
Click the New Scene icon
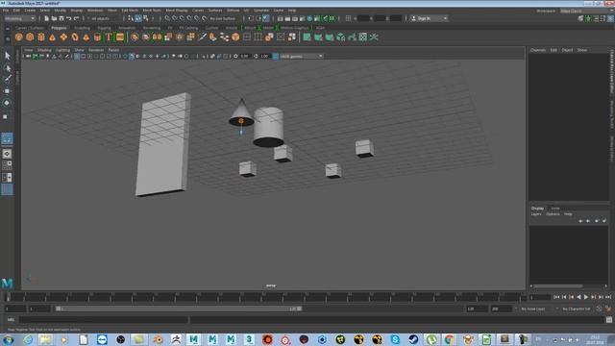coord(47,18)
